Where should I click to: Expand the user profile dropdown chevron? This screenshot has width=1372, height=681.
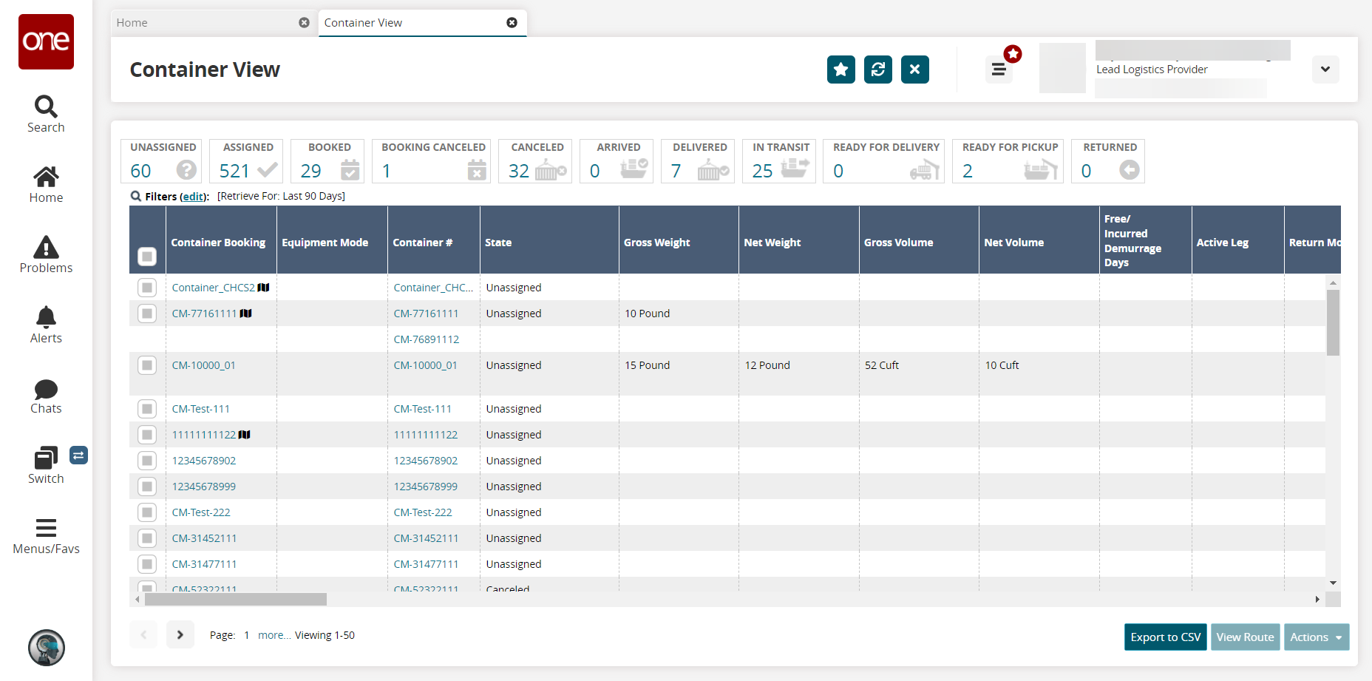pos(1325,70)
